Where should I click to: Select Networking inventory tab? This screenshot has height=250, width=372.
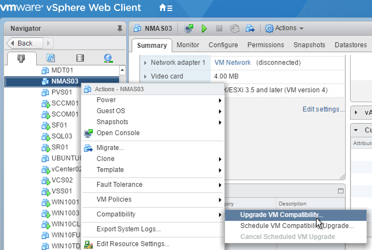tap(108, 58)
